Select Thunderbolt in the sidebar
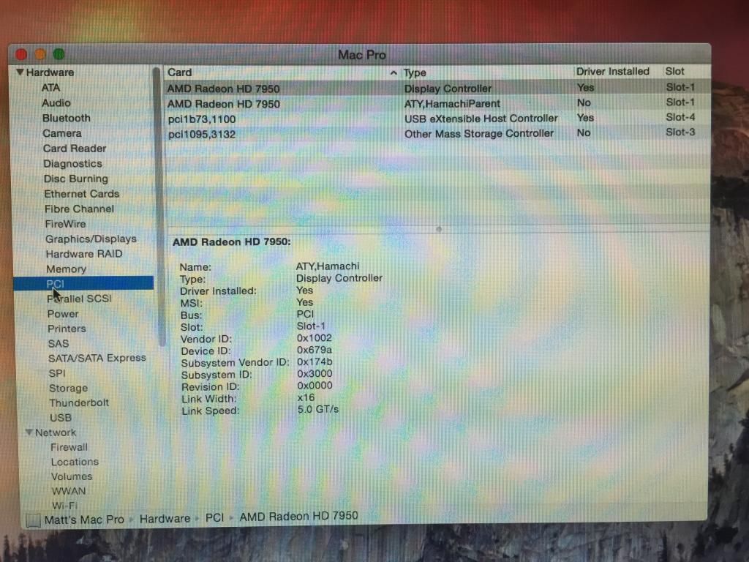 (79, 403)
